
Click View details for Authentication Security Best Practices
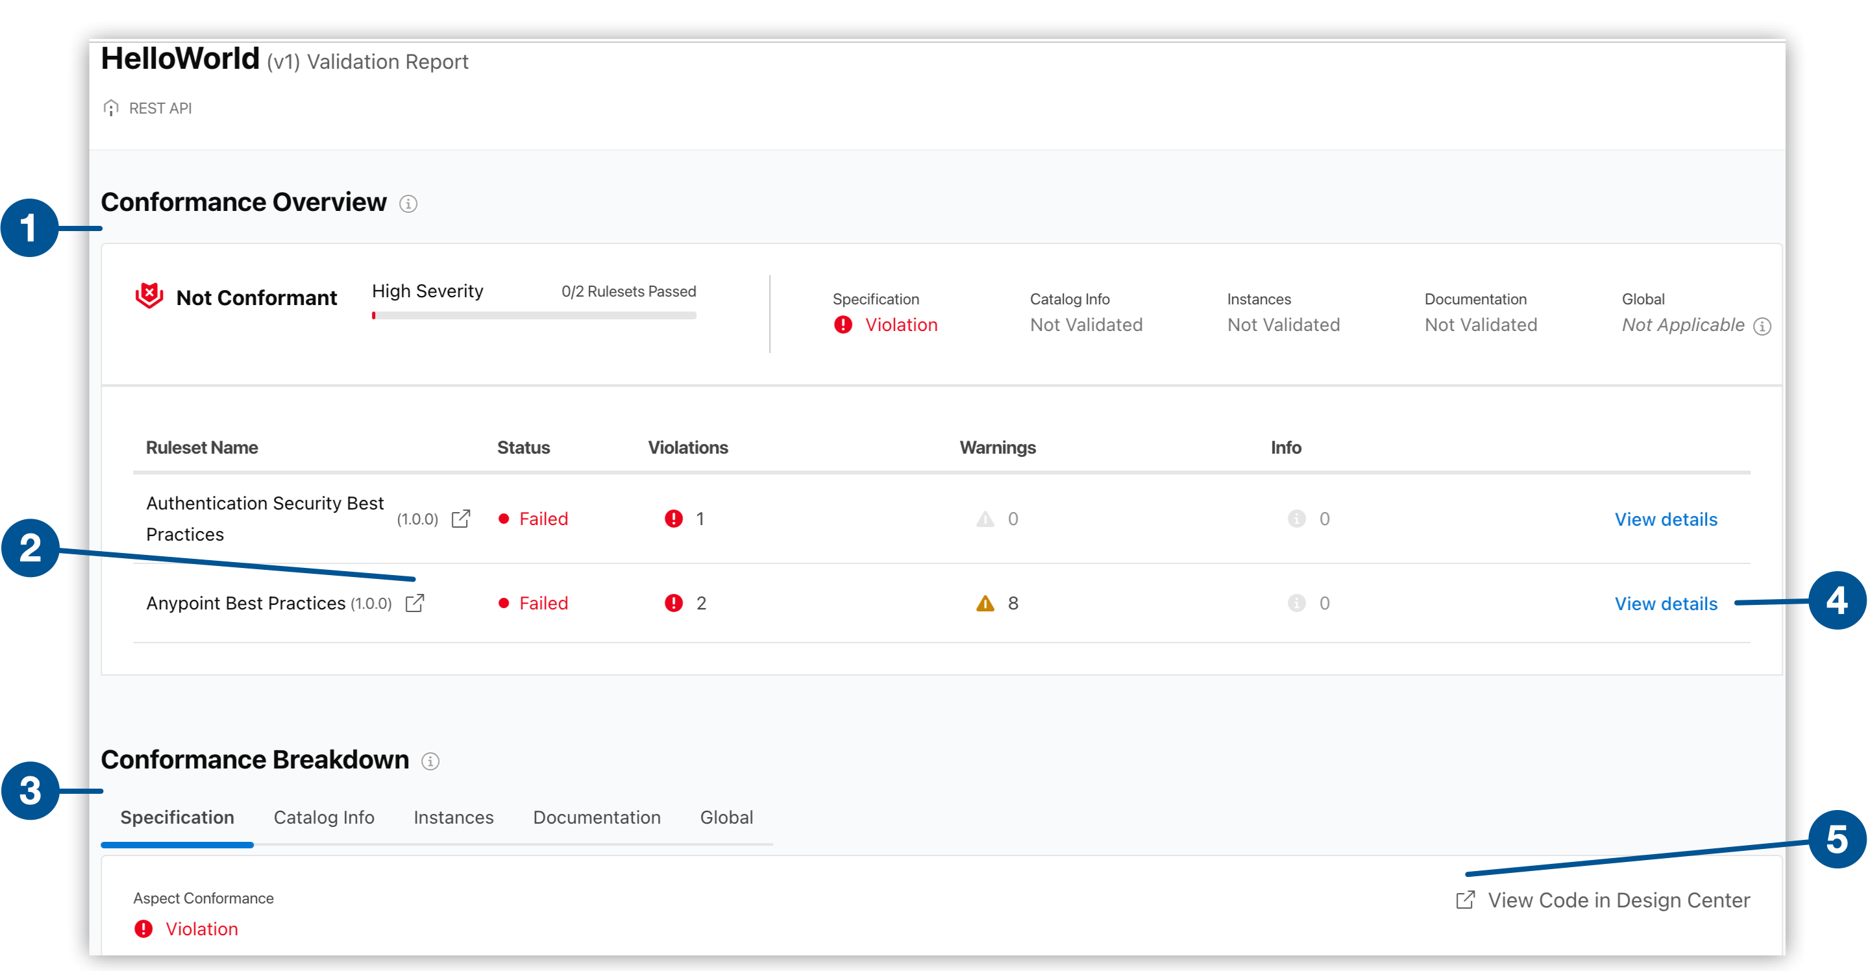(1665, 519)
